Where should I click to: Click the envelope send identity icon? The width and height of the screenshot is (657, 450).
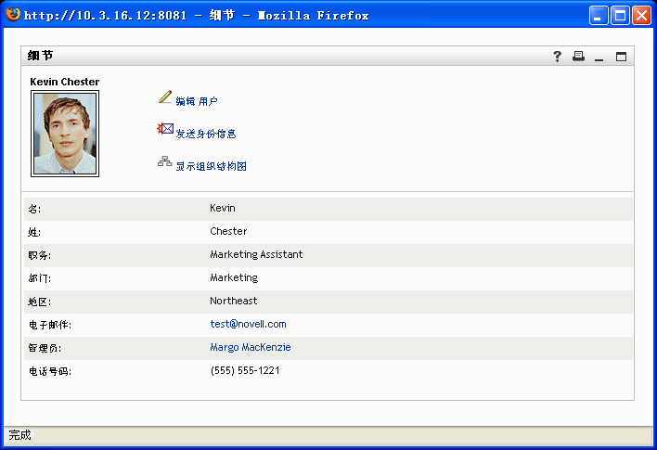165,128
